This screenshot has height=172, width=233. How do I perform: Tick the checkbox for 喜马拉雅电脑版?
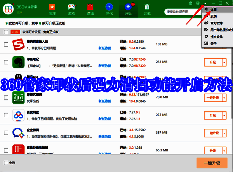pos(6,151)
